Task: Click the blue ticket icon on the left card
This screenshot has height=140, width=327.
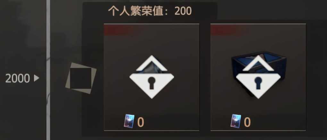Action: point(129,121)
